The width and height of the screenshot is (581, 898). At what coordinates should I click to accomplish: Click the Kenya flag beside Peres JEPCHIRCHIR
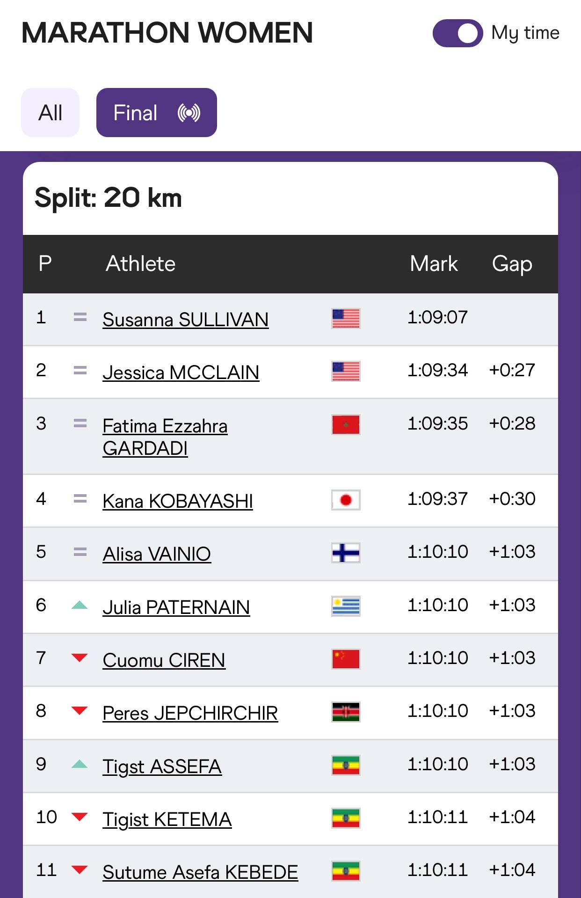point(346,712)
